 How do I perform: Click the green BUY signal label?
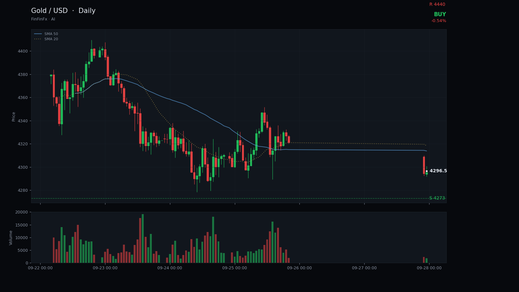click(x=440, y=15)
